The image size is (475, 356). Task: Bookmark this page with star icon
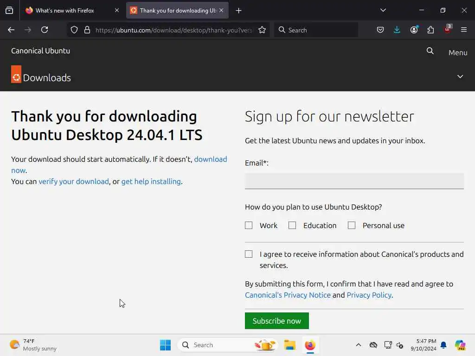point(262,30)
